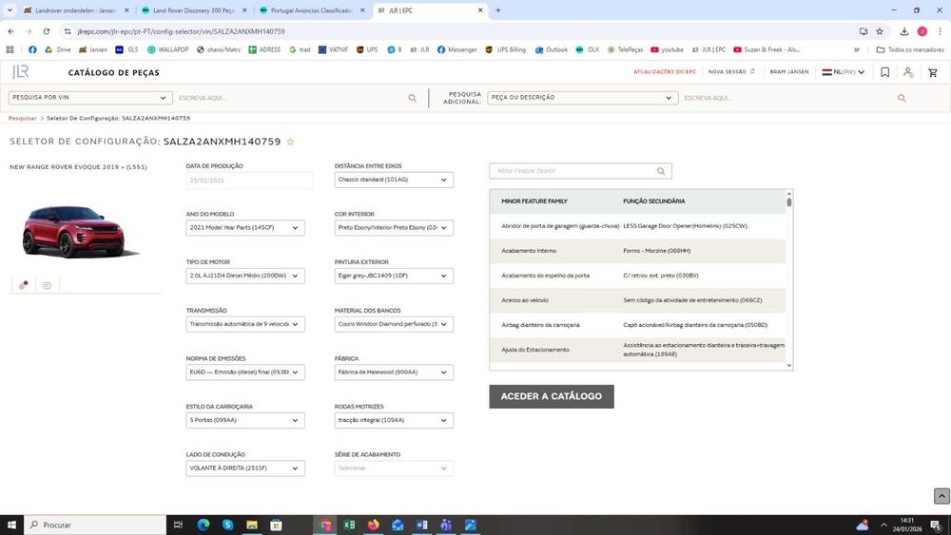Open the OLX bookmark
The height and width of the screenshot is (535, 951).
pyautogui.click(x=587, y=49)
